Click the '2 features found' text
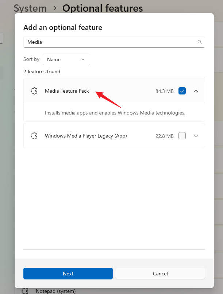This screenshot has height=294, width=223. pyautogui.click(x=42, y=71)
